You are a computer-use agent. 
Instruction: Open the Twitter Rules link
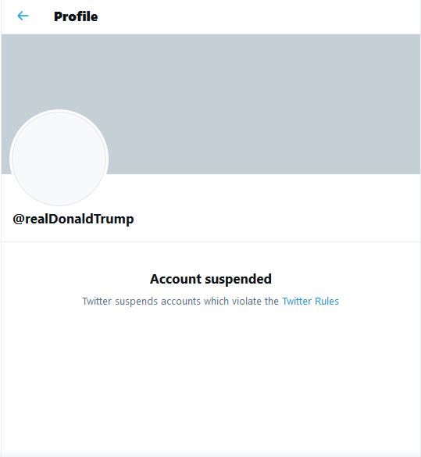[310, 301]
